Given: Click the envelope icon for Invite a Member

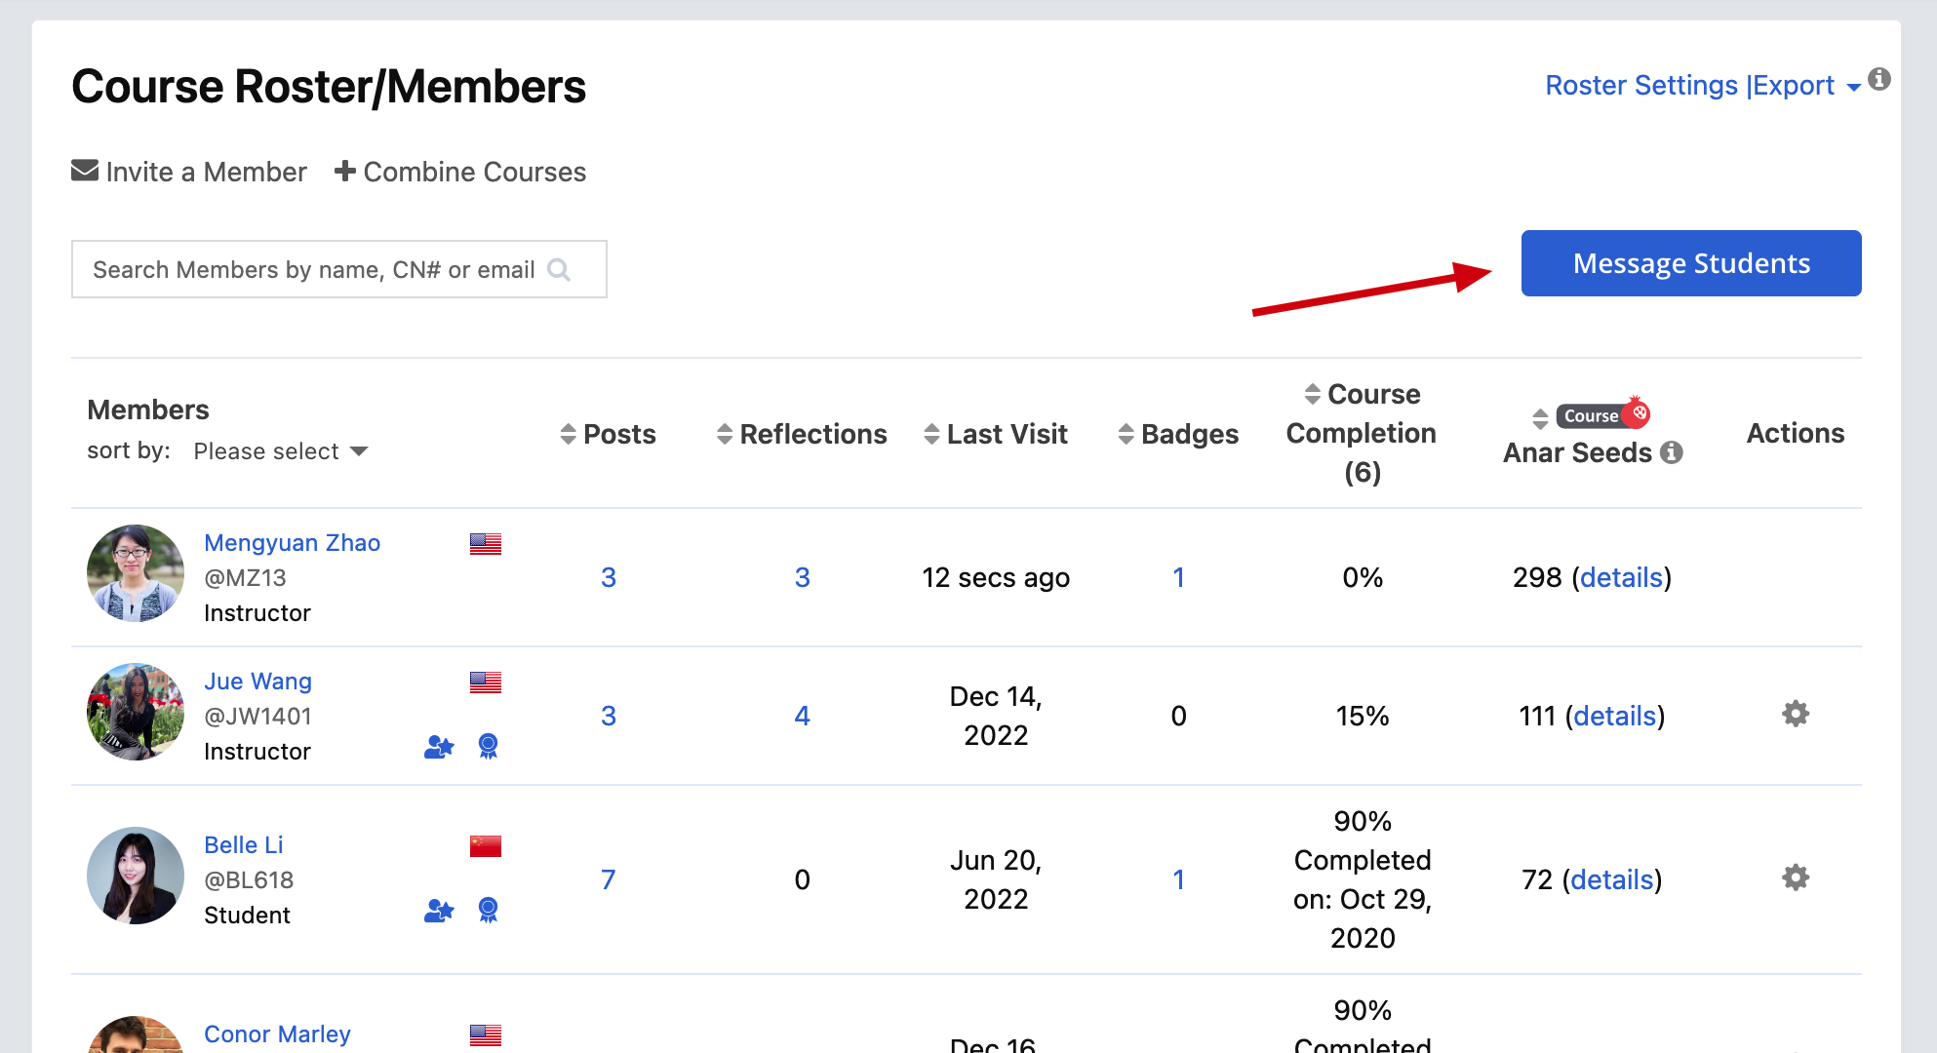Looking at the screenshot, I should pyautogui.click(x=85, y=171).
